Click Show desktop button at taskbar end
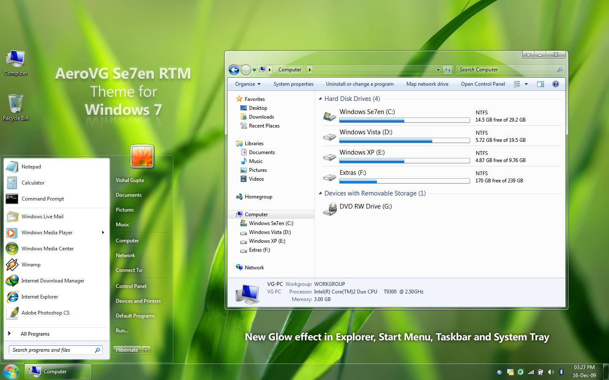 point(606,372)
